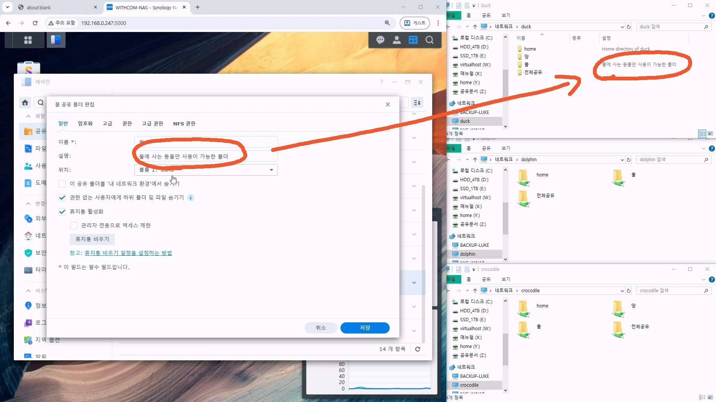This screenshot has height=402, width=716.
Task: Click the Control Panel home icon
Action: (x=25, y=103)
